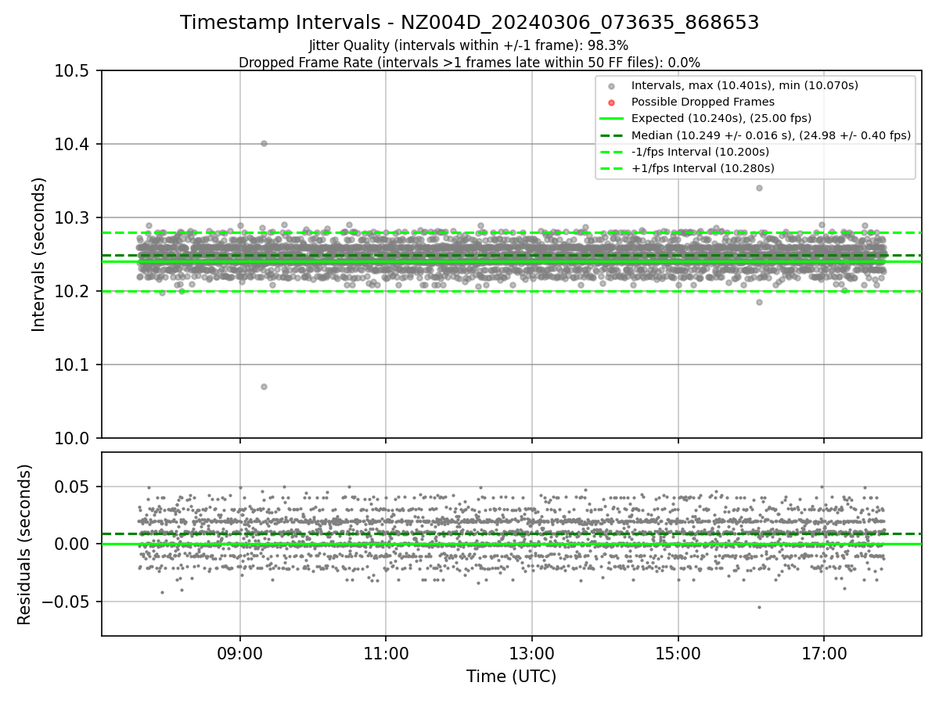Click legend entry '+1/fps Interval (10.280s)'
The height and width of the screenshot is (704, 939).
[703, 168]
